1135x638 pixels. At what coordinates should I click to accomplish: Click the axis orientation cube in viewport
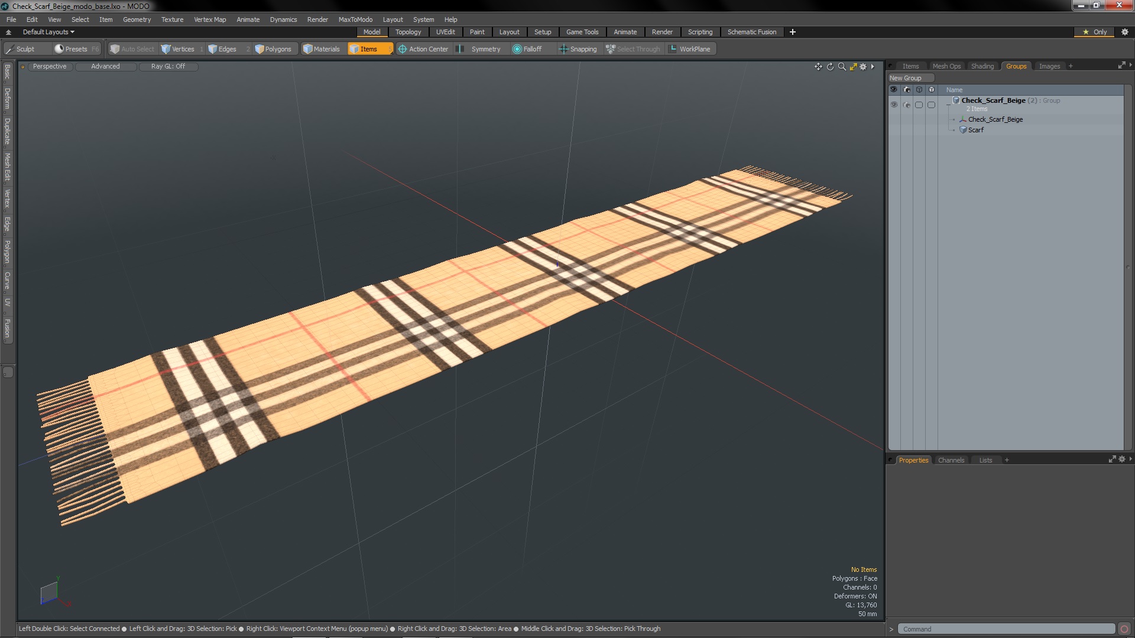[x=49, y=593]
